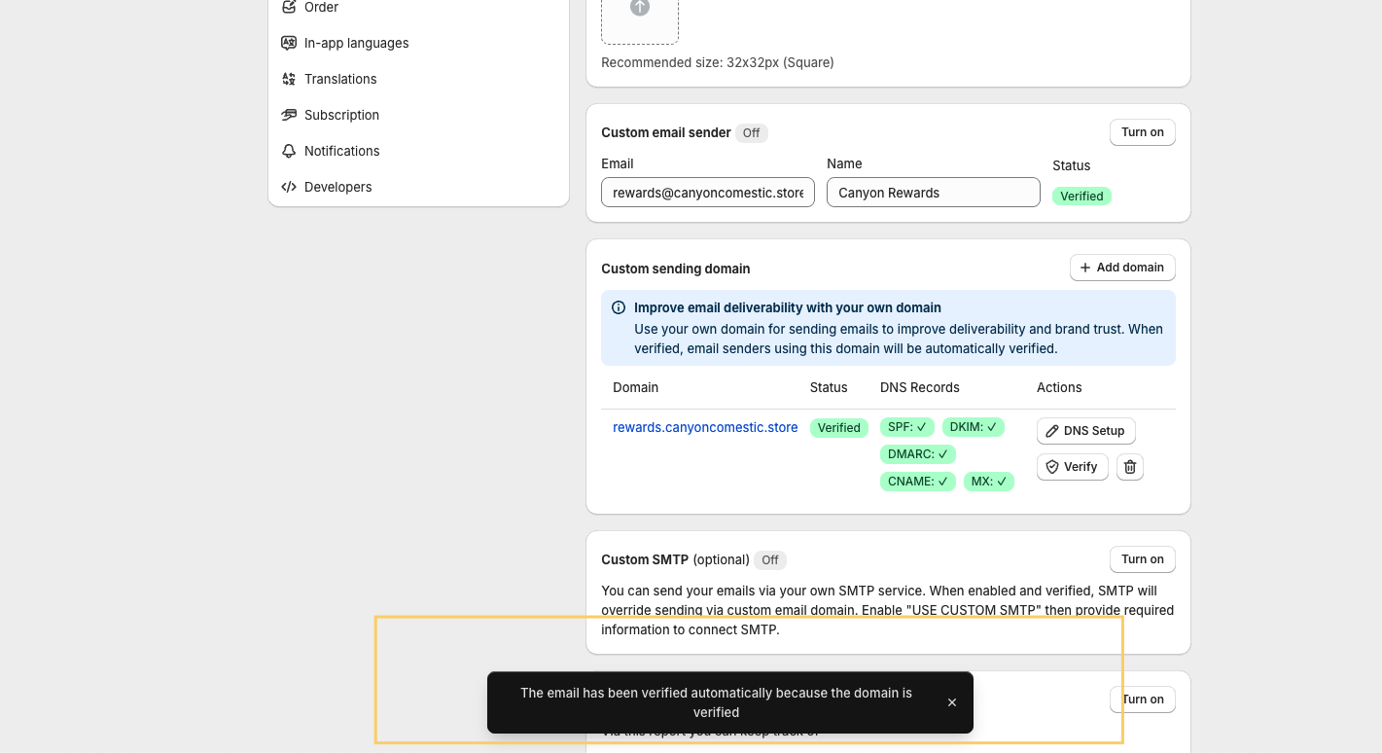Dismiss the toast notification with X
Screen dimensions: 1382x753
[952, 702]
